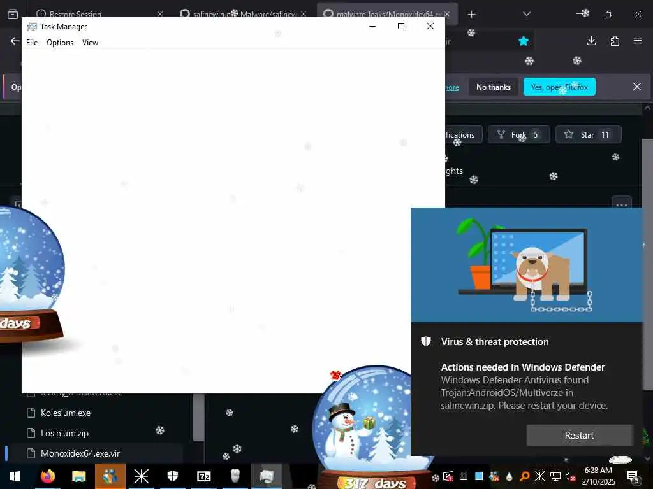This screenshot has height=489, width=653.
Task: Open the Windows Start menu
Action: click(x=15, y=476)
